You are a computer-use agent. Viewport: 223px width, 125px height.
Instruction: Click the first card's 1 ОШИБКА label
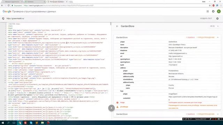[190, 37]
